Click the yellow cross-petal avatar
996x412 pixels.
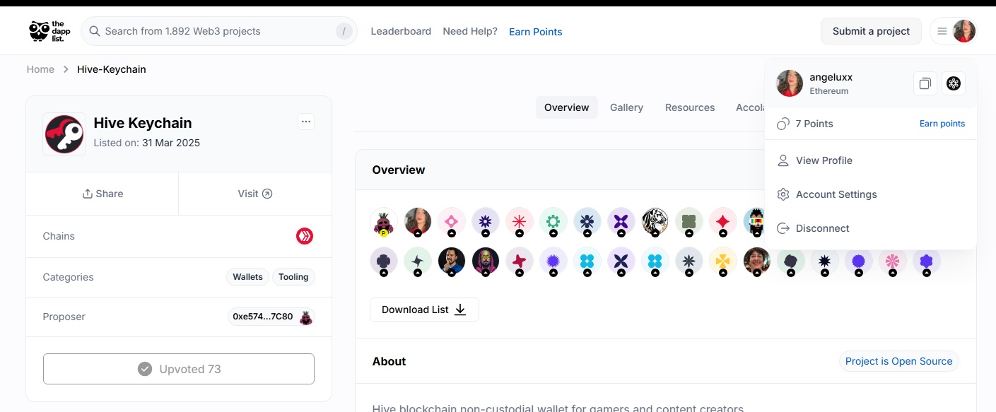click(x=723, y=261)
